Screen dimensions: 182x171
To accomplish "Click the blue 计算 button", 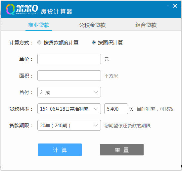I will (x=60, y=150).
